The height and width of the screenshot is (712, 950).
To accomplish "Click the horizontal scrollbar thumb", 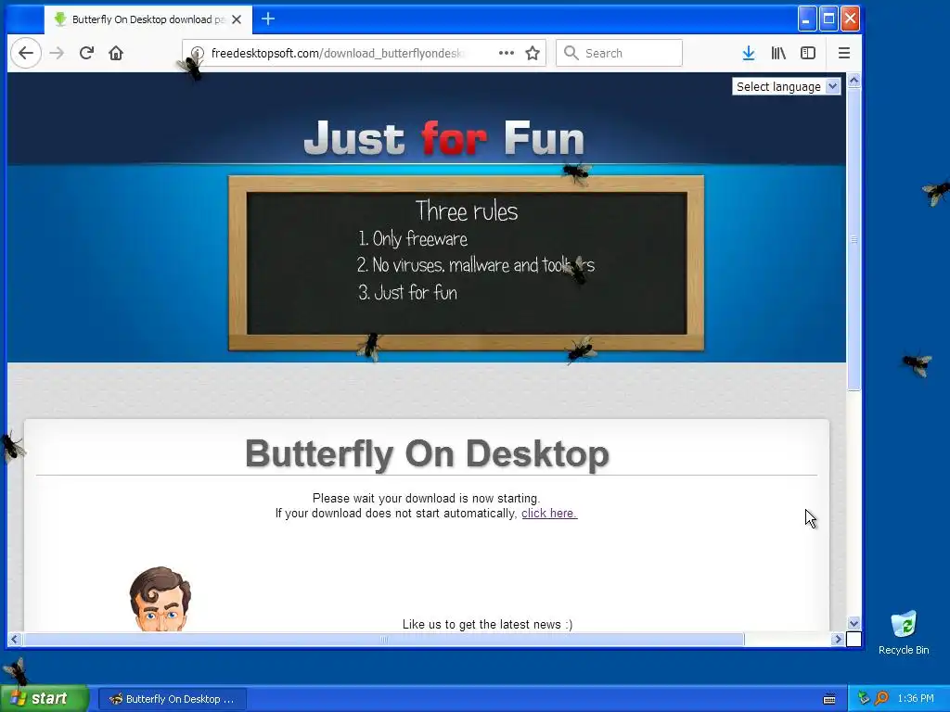I will point(383,639).
